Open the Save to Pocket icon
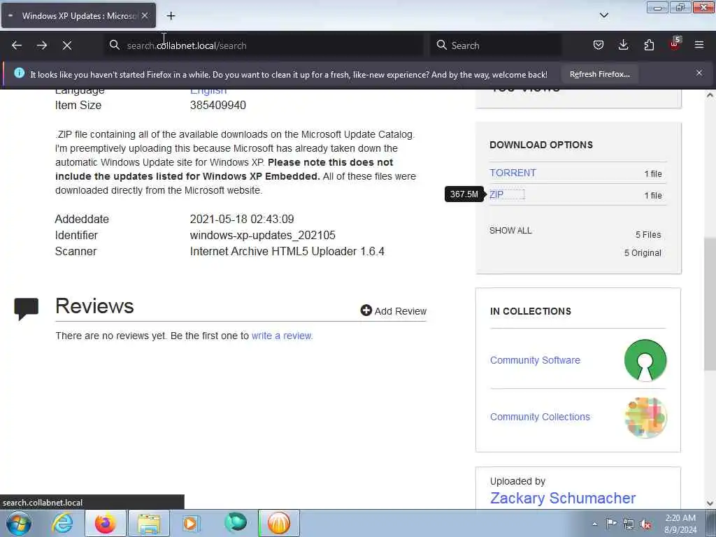 click(x=599, y=45)
